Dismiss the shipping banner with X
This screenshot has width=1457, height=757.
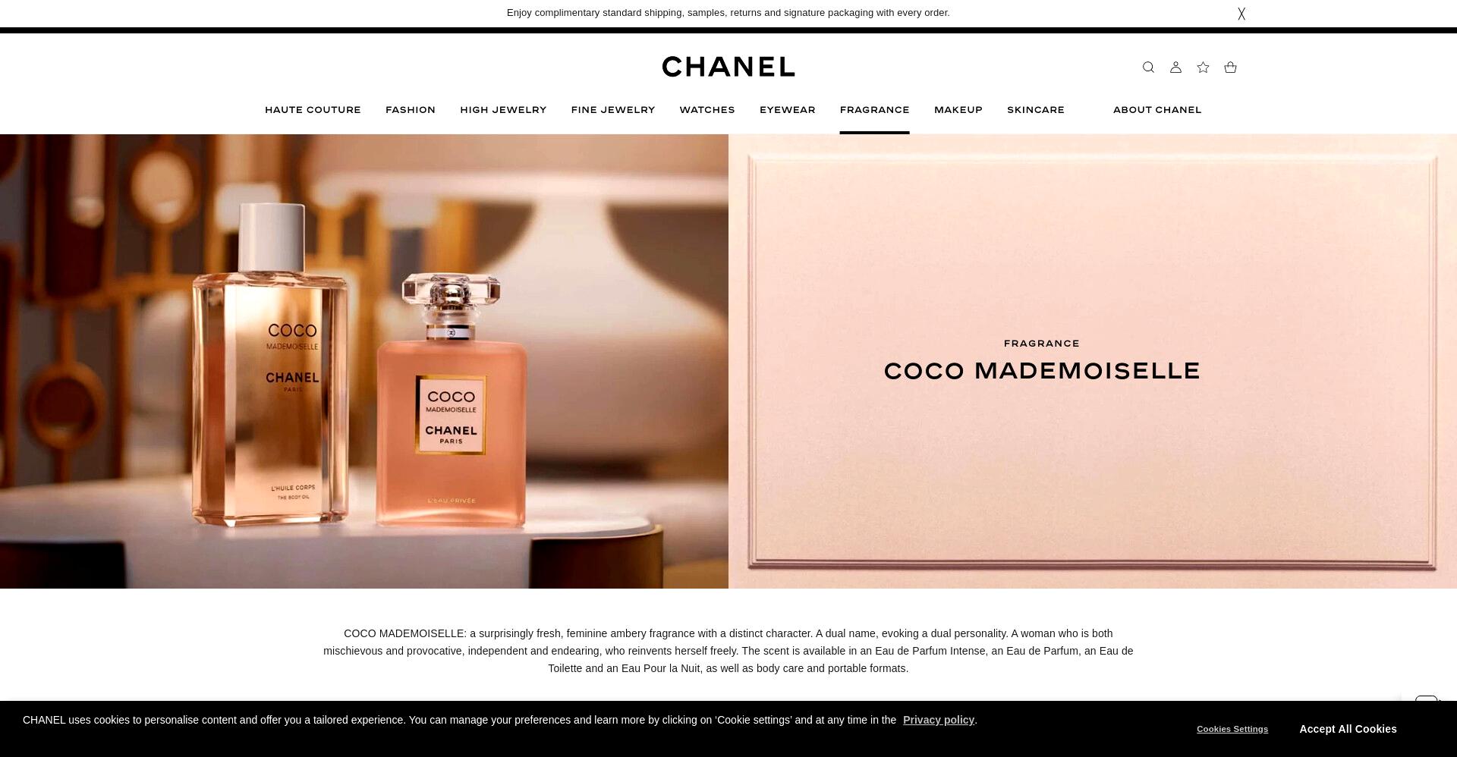[x=1241, y=14]
